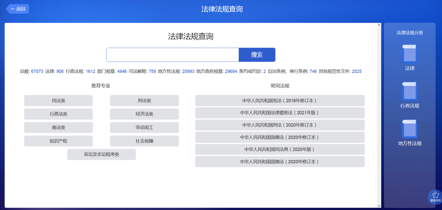Click the 其他规范性文件 count 2525

(x=357, y=71)
